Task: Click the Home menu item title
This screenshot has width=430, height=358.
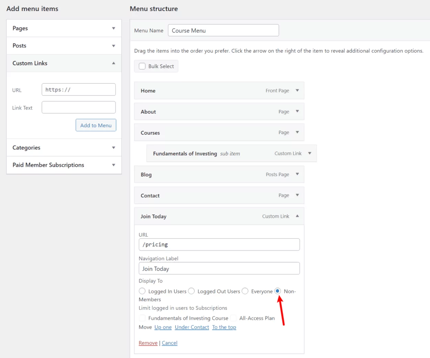Action: coord(148,91)
